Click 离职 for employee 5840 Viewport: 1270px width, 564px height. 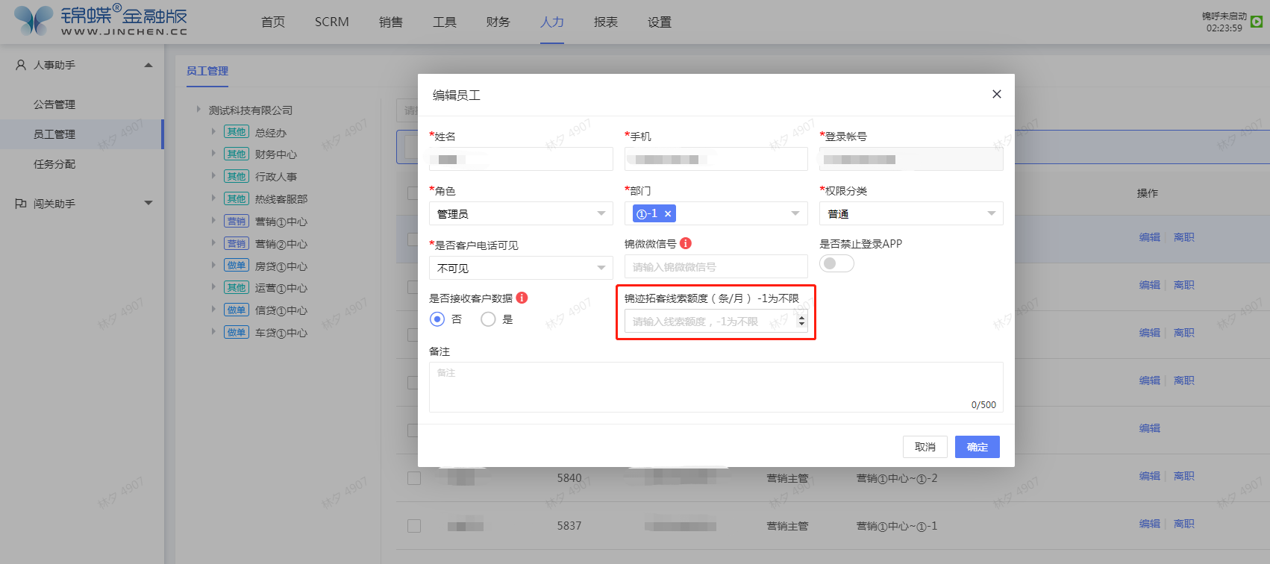pos(1184,476)
